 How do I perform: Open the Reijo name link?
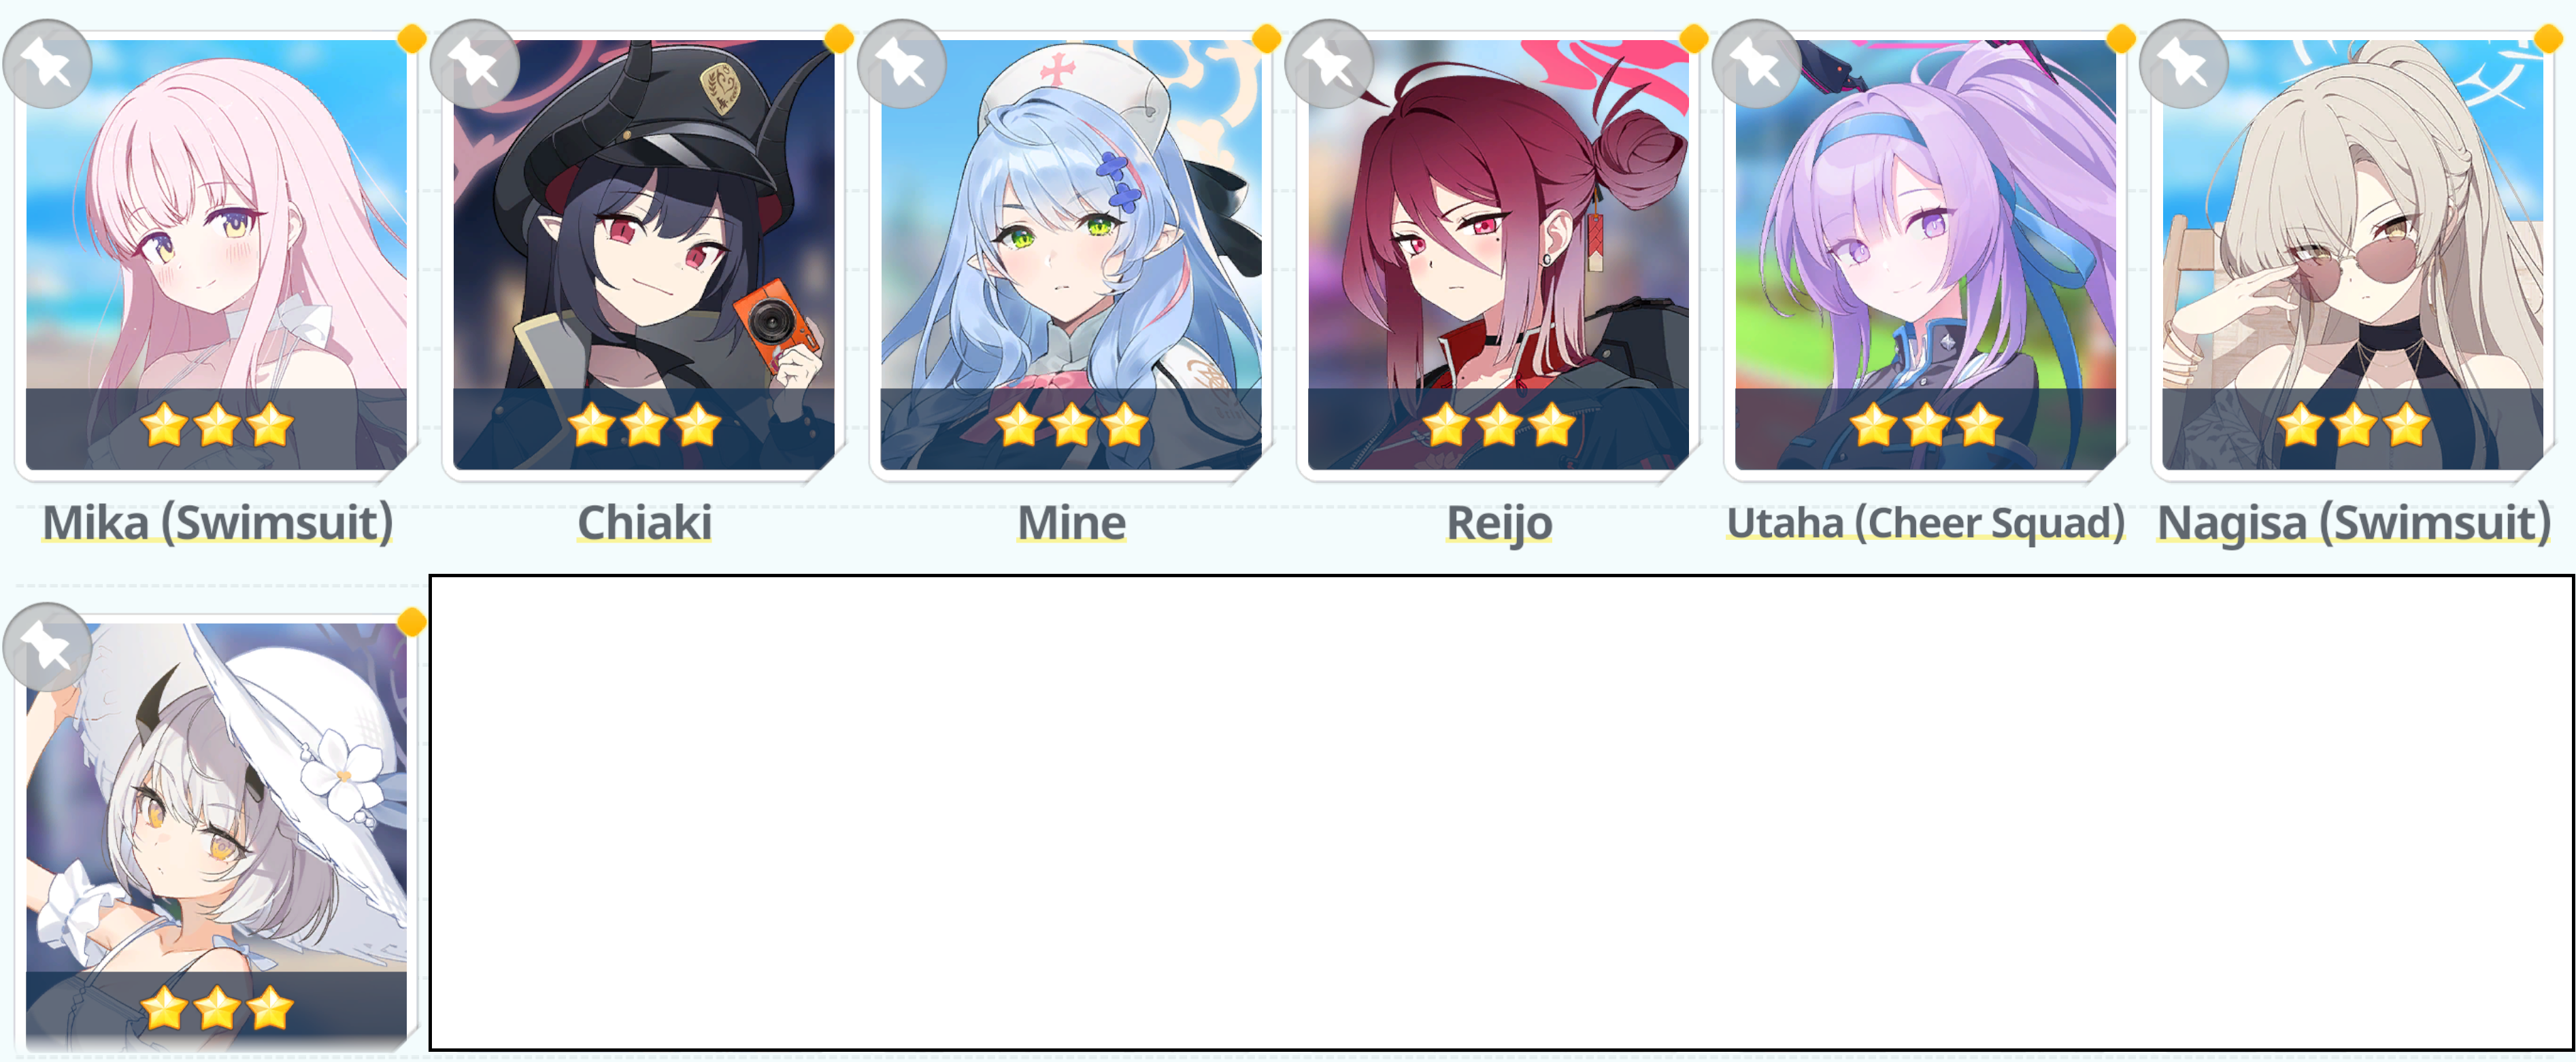(x=1499, y=523)
